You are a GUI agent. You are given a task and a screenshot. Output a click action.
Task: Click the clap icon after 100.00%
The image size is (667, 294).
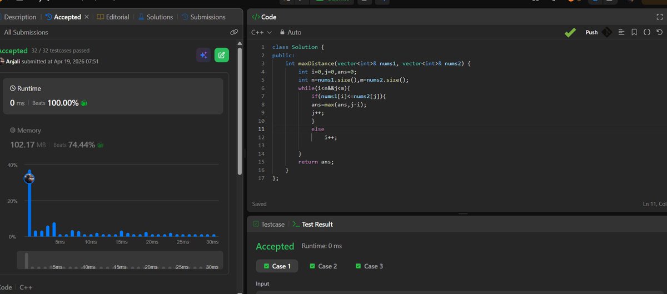[x=84, y=103]
